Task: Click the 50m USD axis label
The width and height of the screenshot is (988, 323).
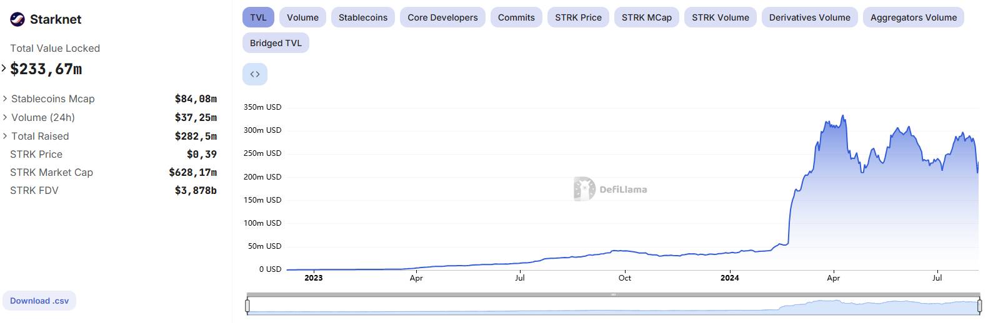Action: click(264, 246)
